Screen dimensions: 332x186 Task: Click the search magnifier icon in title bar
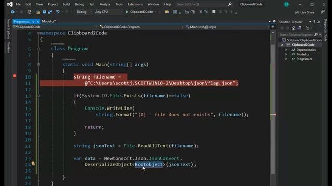coord(230,4)
